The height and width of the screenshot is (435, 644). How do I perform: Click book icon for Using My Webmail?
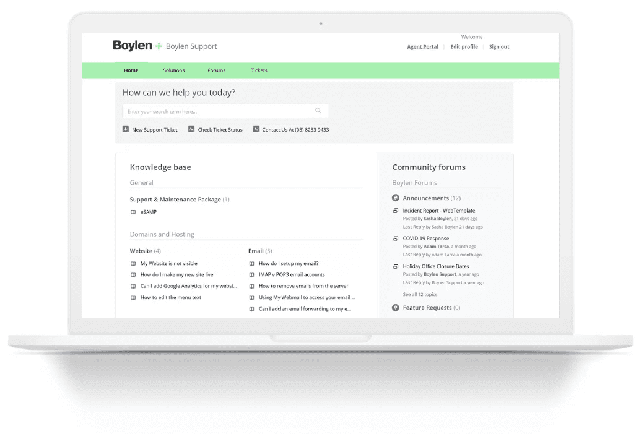252,298
